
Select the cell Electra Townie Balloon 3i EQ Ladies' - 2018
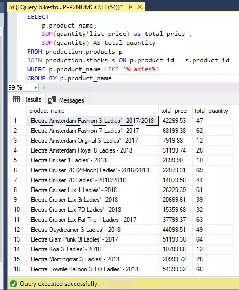93,269
